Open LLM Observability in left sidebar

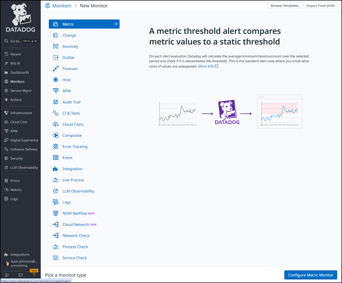click(21, 167)
